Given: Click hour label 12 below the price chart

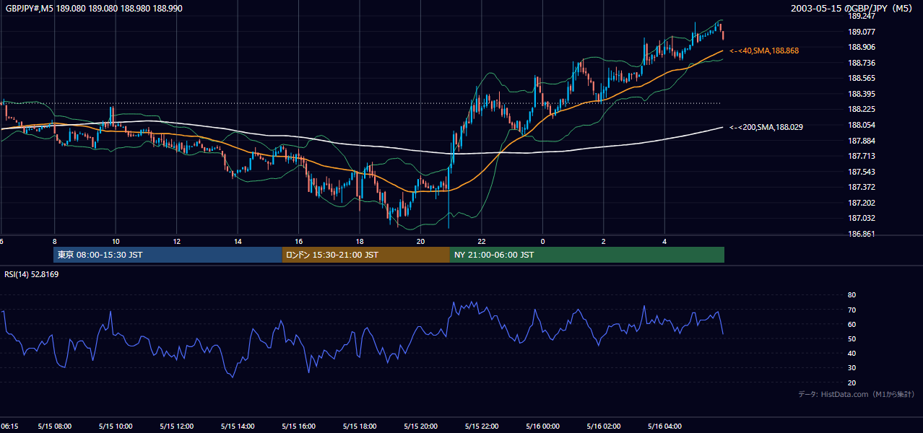Looking at the screenshot, I should pos(176,242).
